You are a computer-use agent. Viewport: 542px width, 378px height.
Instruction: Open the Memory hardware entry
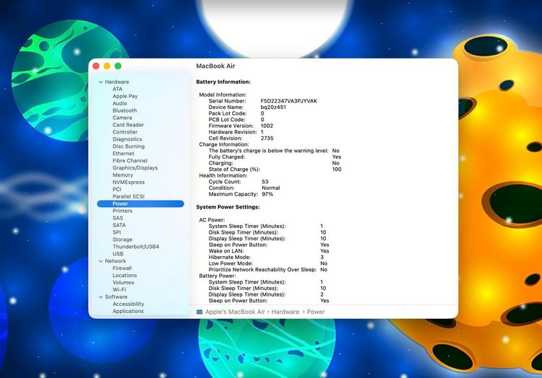pos(122,175)
